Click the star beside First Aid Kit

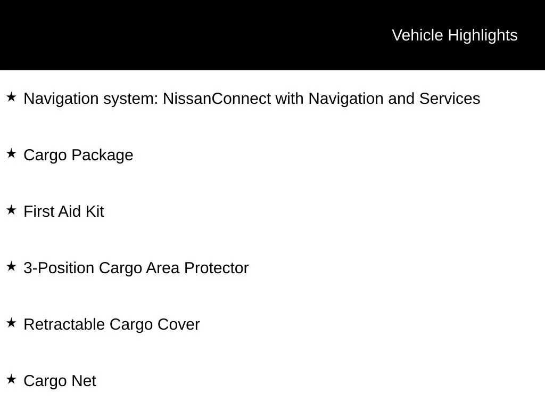point(12,210)
